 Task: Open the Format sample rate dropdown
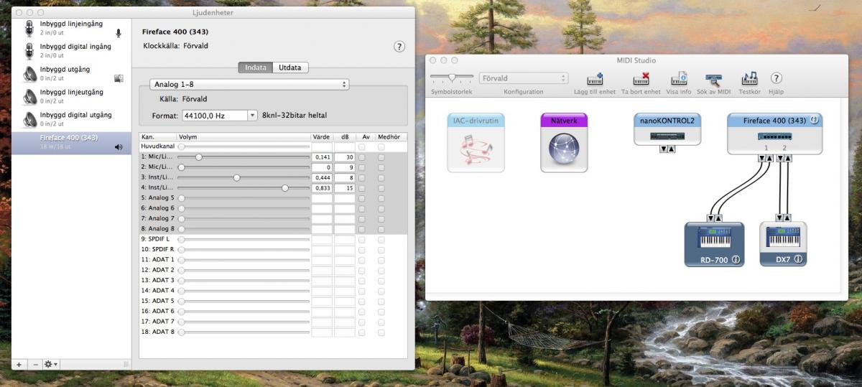219,115
